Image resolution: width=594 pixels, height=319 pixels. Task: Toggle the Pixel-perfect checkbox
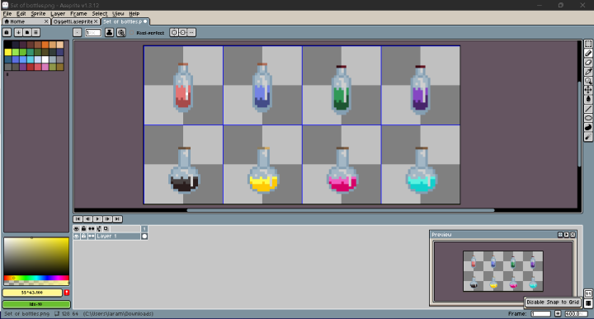[x=132, y=33]
